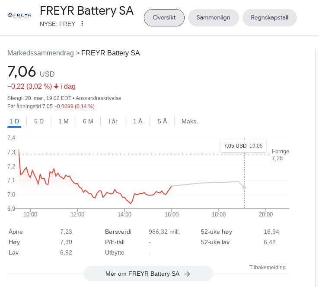Switch chart to 1 M range

coord(64,121)
